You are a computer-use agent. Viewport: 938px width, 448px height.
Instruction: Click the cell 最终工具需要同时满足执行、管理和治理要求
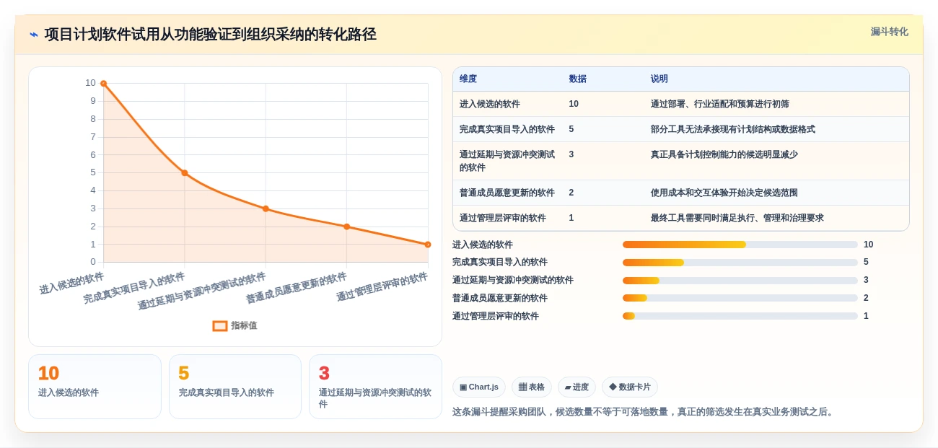click(x=737, y=218)
